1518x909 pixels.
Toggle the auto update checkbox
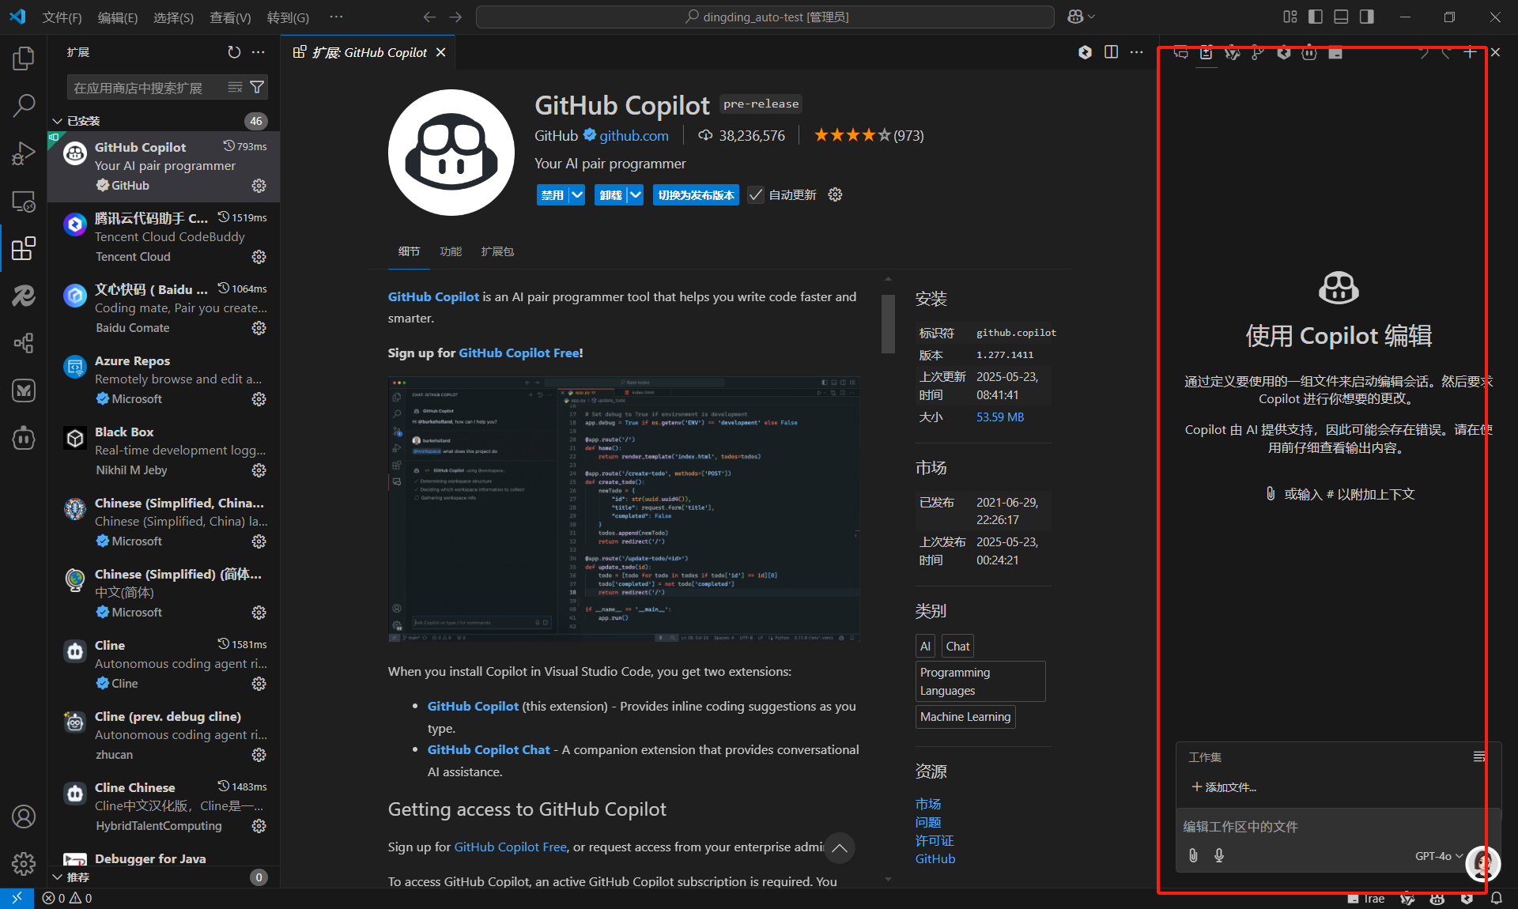(756, 195)
